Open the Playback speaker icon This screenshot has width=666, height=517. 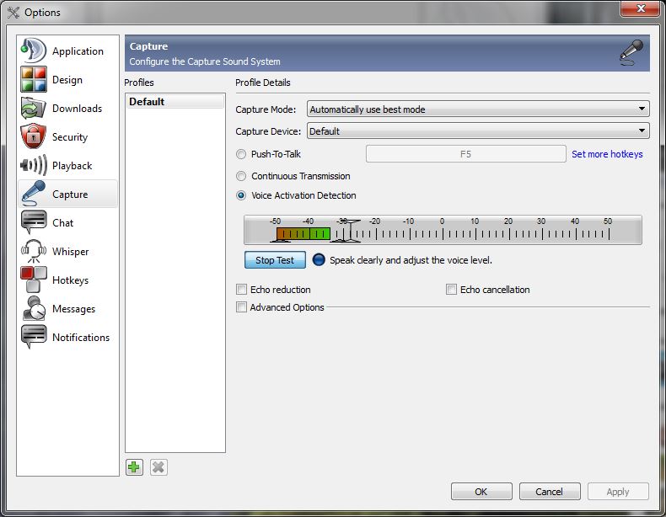33,165
